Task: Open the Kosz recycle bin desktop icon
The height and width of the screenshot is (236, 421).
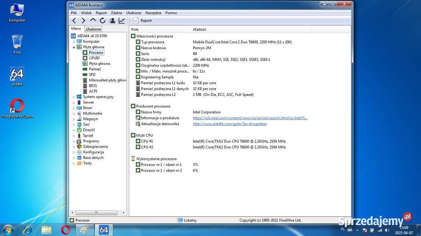Action: tap(17, 45)
